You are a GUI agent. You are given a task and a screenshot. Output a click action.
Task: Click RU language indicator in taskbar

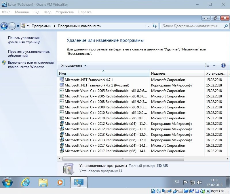click(177, 182)
